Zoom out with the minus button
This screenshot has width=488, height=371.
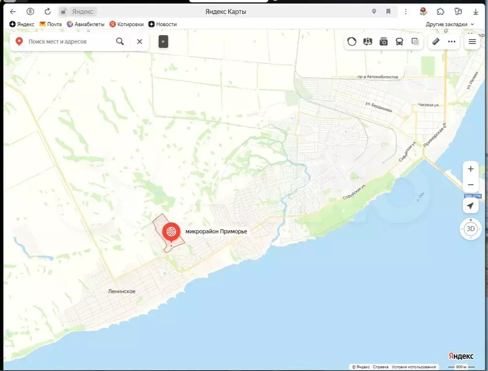click(471, 185)
